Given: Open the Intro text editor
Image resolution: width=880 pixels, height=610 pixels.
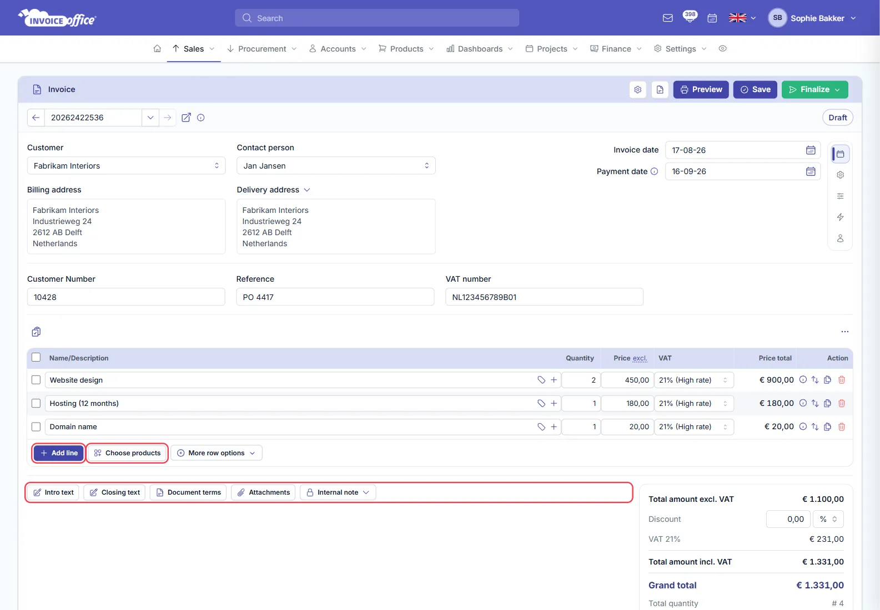Looking at the screenshot, I should point(53,492).
